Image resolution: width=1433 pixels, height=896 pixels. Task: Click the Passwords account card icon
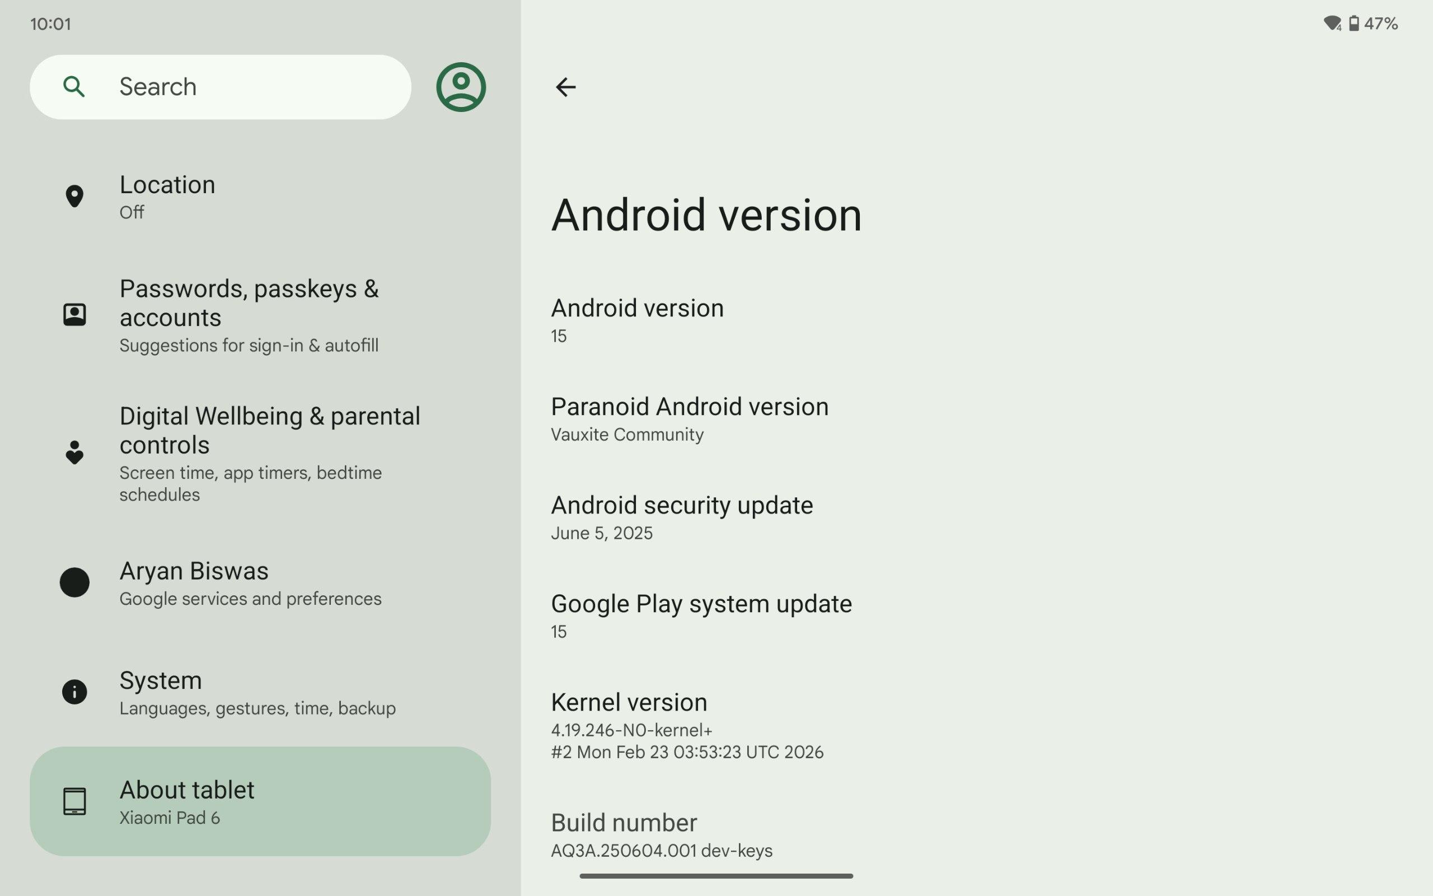click(x=74, y=314)
